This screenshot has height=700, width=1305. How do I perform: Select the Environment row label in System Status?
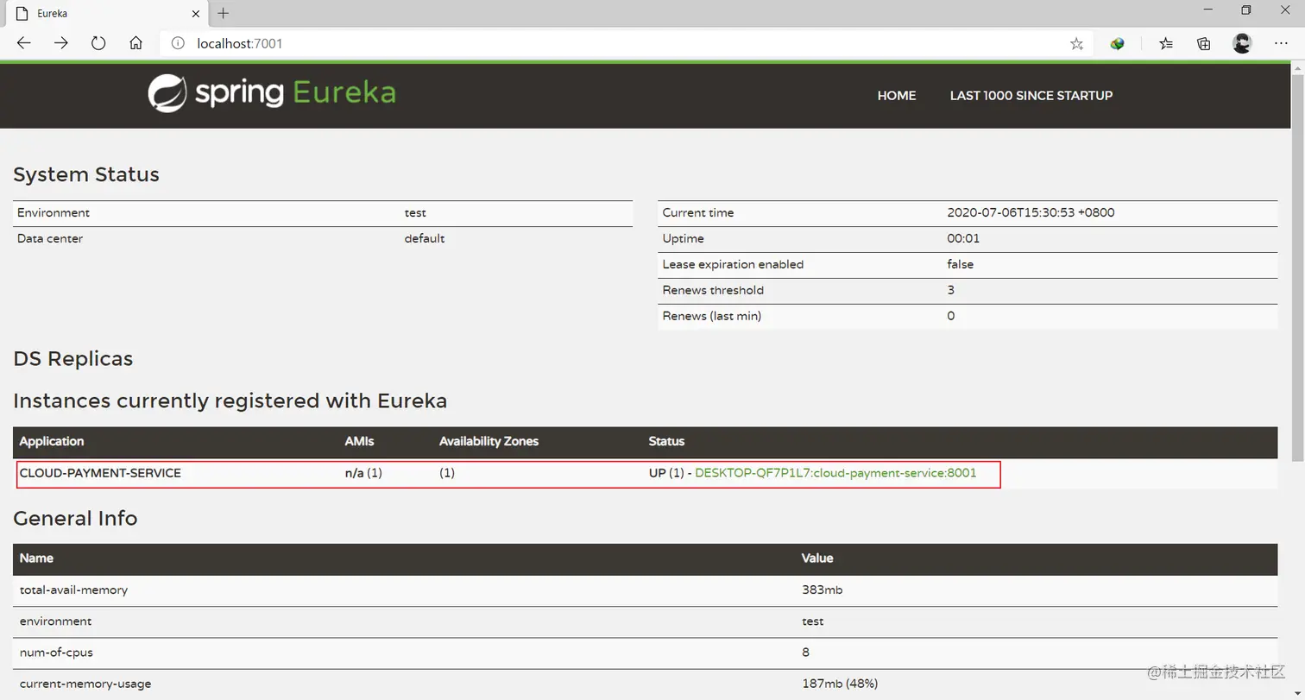54,212
